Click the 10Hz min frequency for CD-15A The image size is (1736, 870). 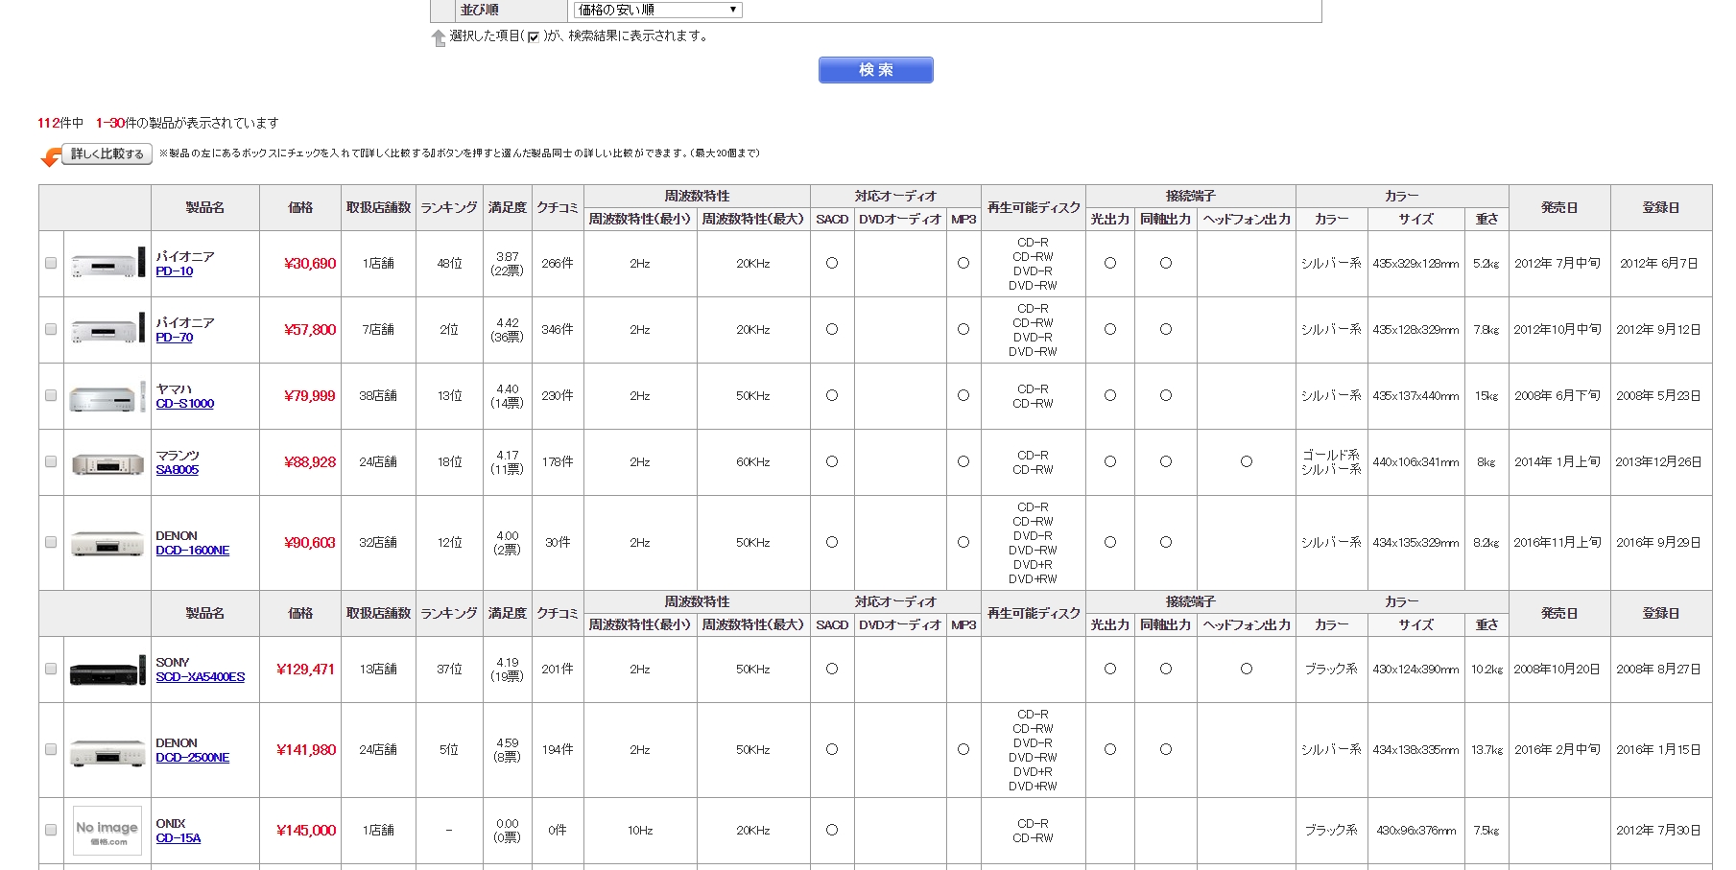tap(640, 831)
